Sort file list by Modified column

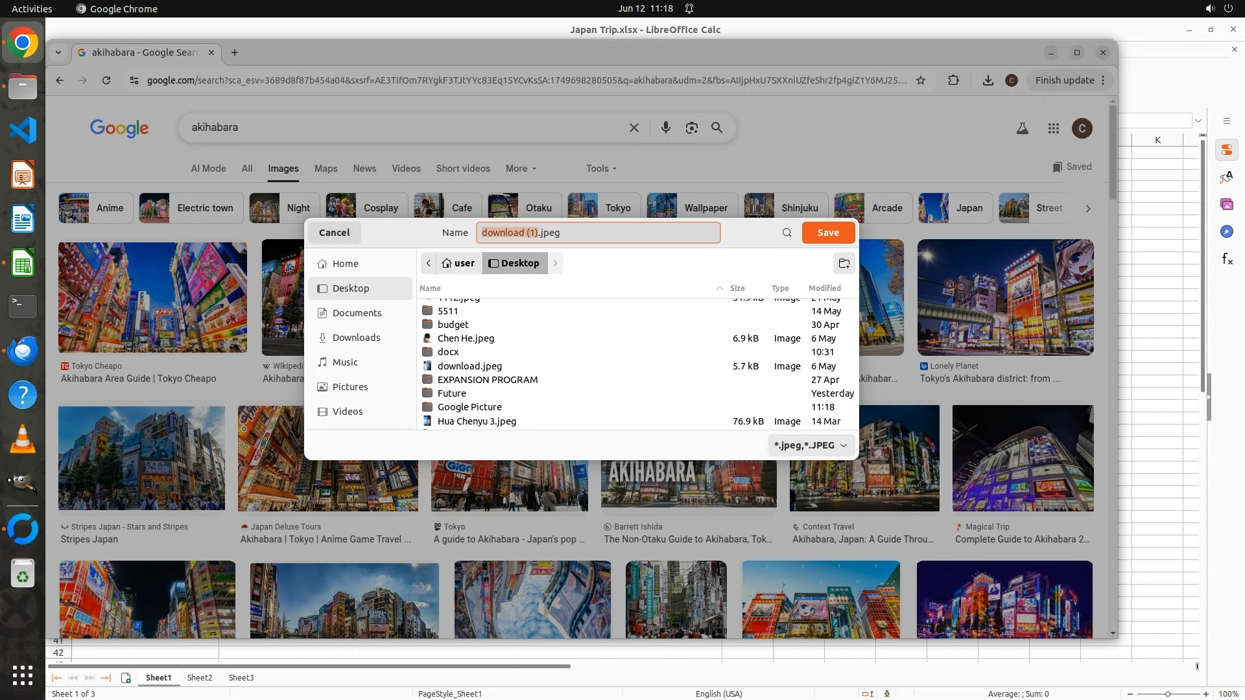[824, 288]
